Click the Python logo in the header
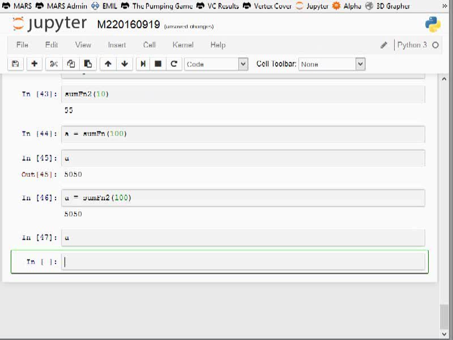 (x=433, y=24)
